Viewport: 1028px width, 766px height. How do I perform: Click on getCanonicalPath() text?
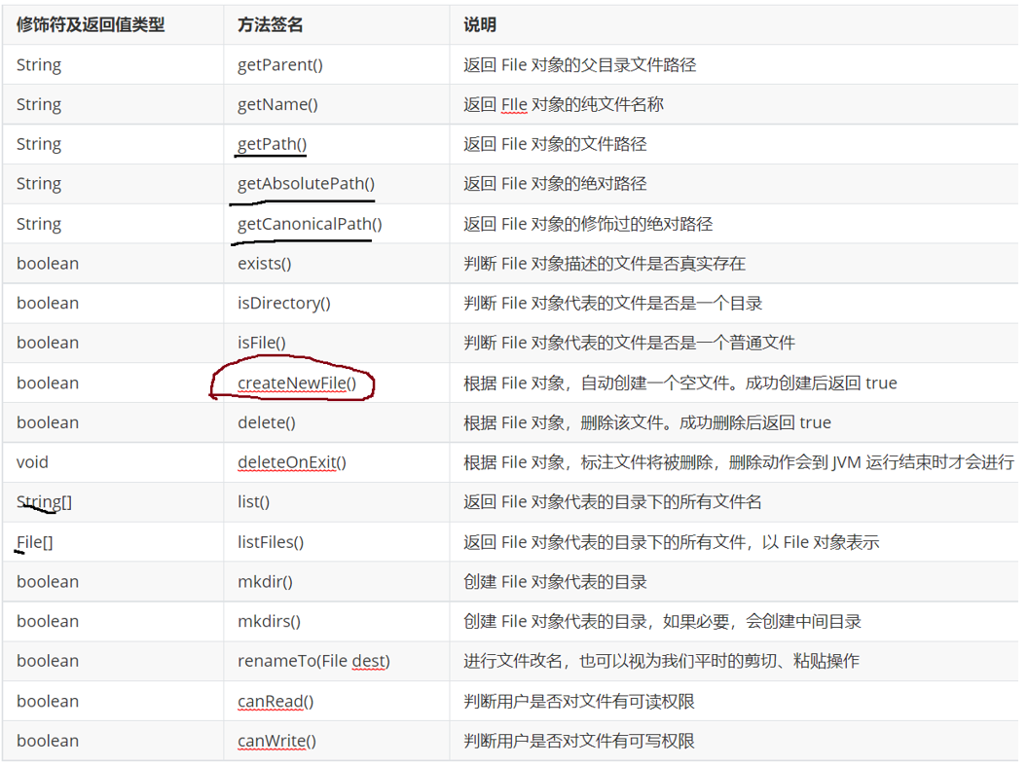pyautogui.click(x=310, y=224)
